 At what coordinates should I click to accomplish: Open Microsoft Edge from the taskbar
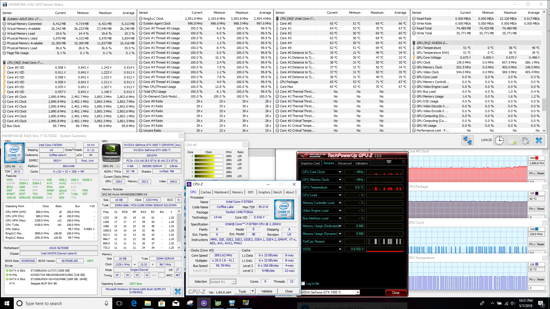tap(134, 303)
